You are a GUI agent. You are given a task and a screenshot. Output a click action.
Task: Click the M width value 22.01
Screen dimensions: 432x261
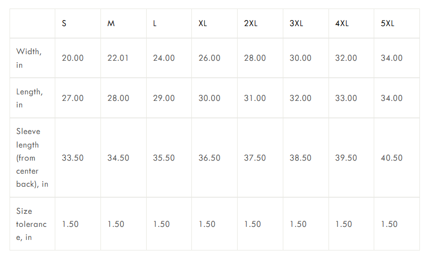tap(118, 58)
